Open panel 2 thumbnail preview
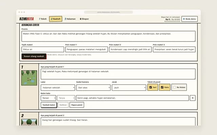 [x=29, y=122]
